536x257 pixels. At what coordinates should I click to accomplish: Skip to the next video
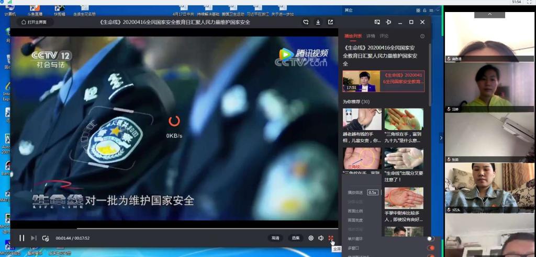33,238
